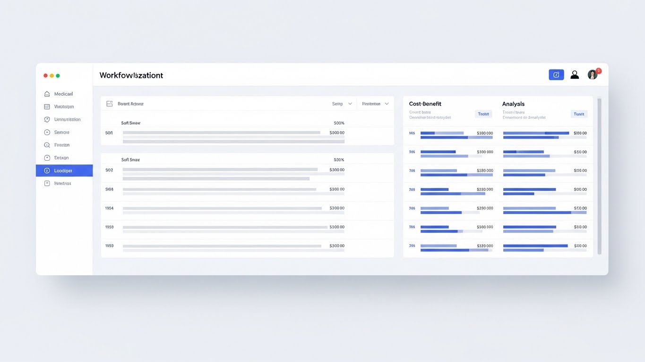Screen dimensions: 645x362
Task: Open the Semoie section via its circle icon
Action: pyautogui.click(x=46, y=132)
